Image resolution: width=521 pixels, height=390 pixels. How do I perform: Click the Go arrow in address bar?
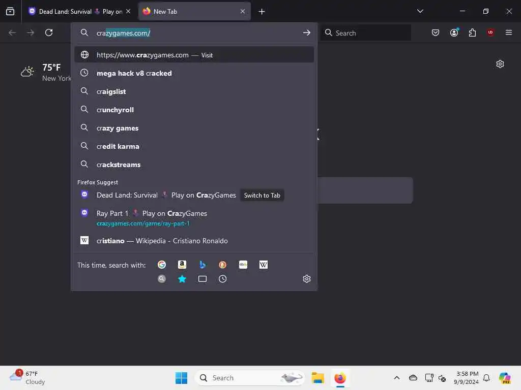pos(306,32)
